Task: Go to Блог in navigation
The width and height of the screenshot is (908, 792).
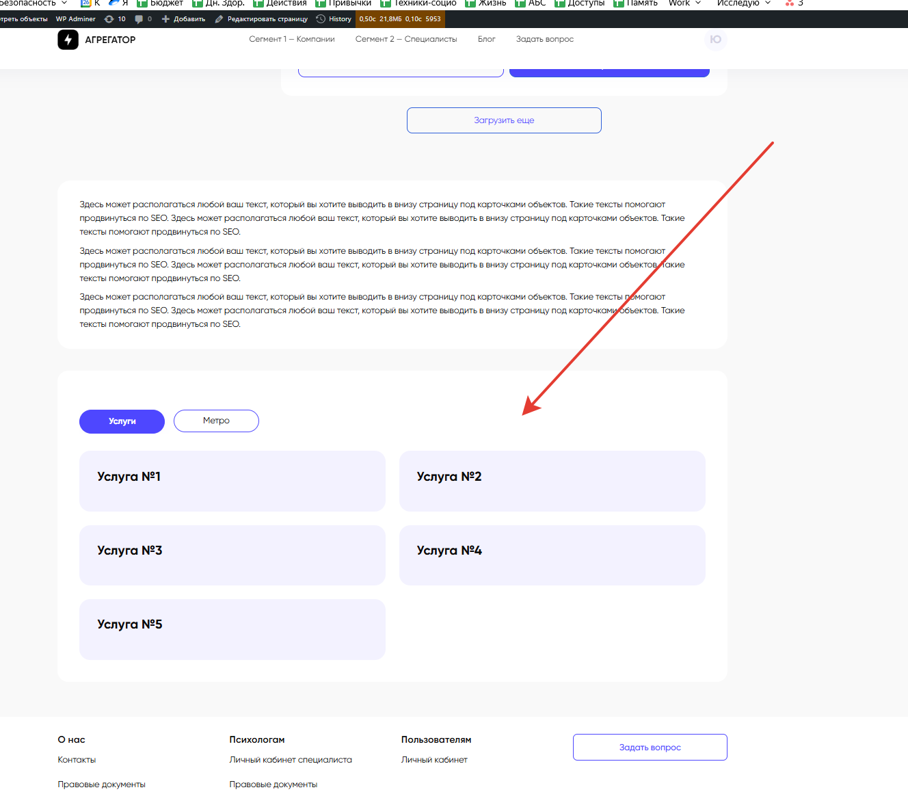Action: [x=486, y=40]
